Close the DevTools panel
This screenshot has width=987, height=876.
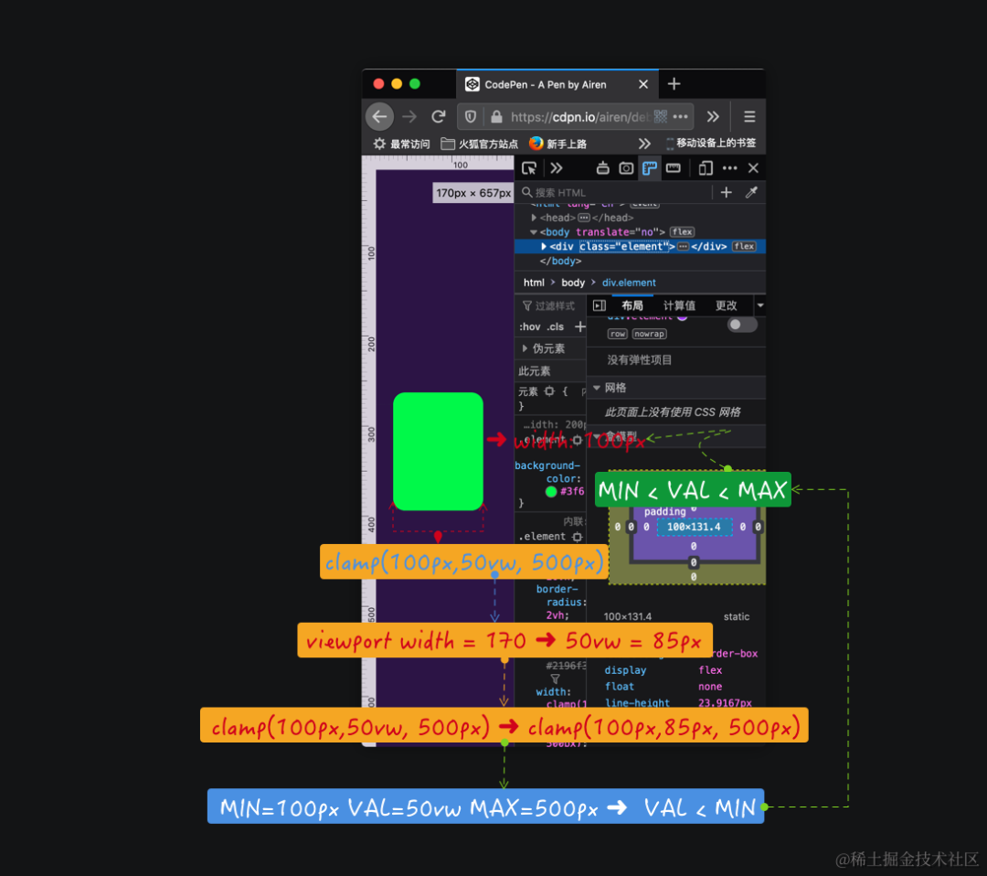point(753,168)
